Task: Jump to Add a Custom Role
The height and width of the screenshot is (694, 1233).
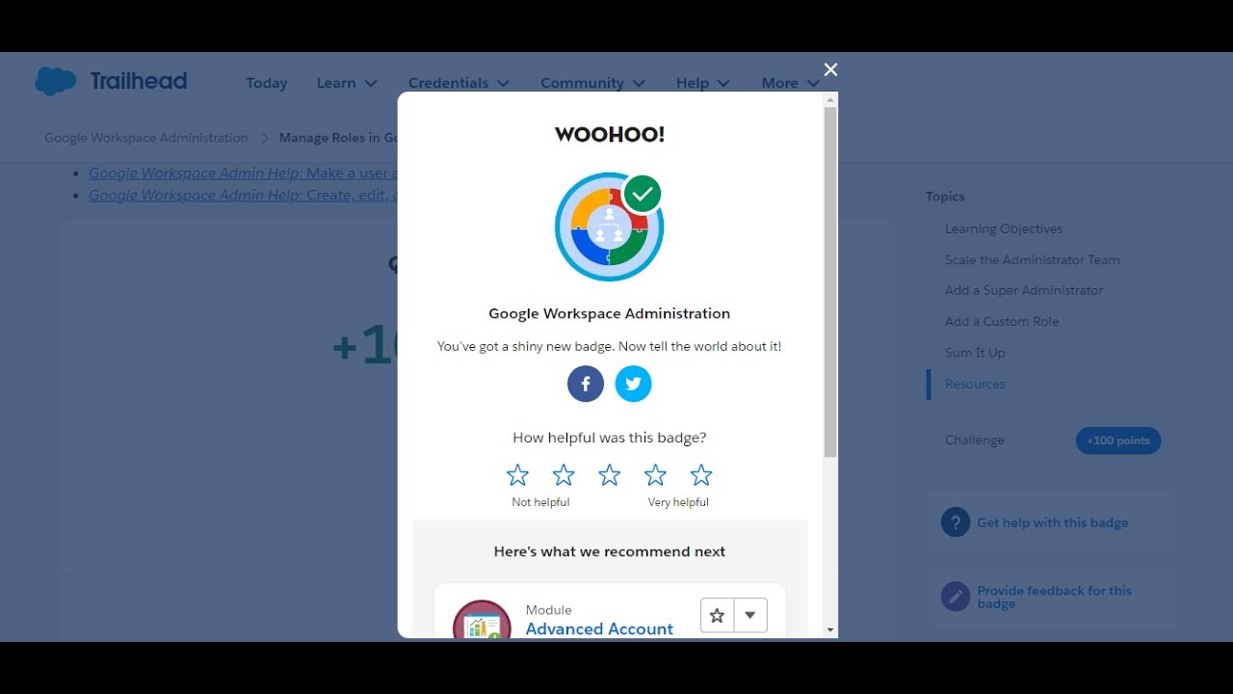Action: 1002,321
